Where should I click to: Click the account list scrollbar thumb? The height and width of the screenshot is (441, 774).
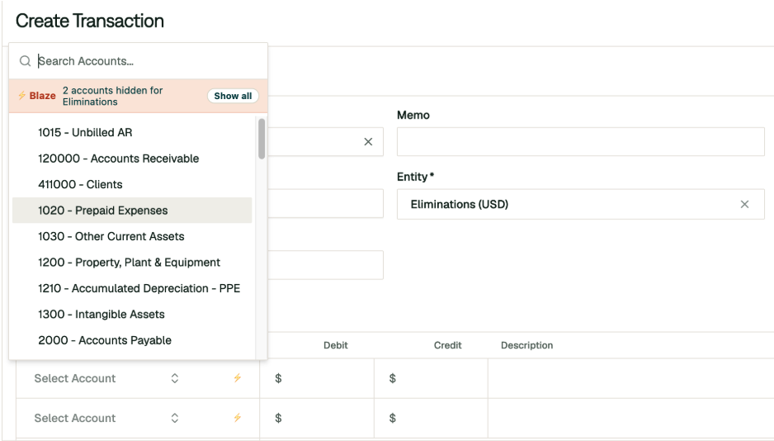262,139
